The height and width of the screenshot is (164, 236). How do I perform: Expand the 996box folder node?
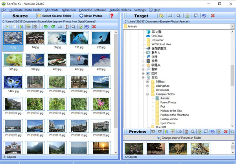[x=147, y=81]
